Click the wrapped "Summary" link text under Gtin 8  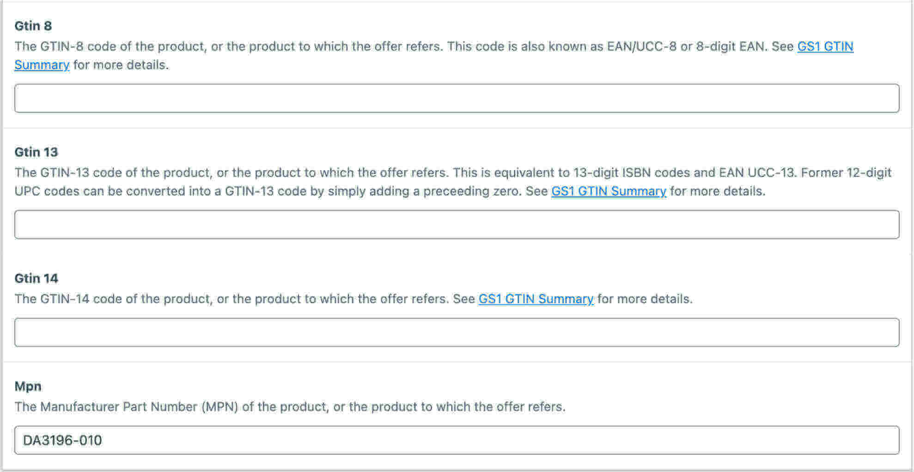(42, 65)
